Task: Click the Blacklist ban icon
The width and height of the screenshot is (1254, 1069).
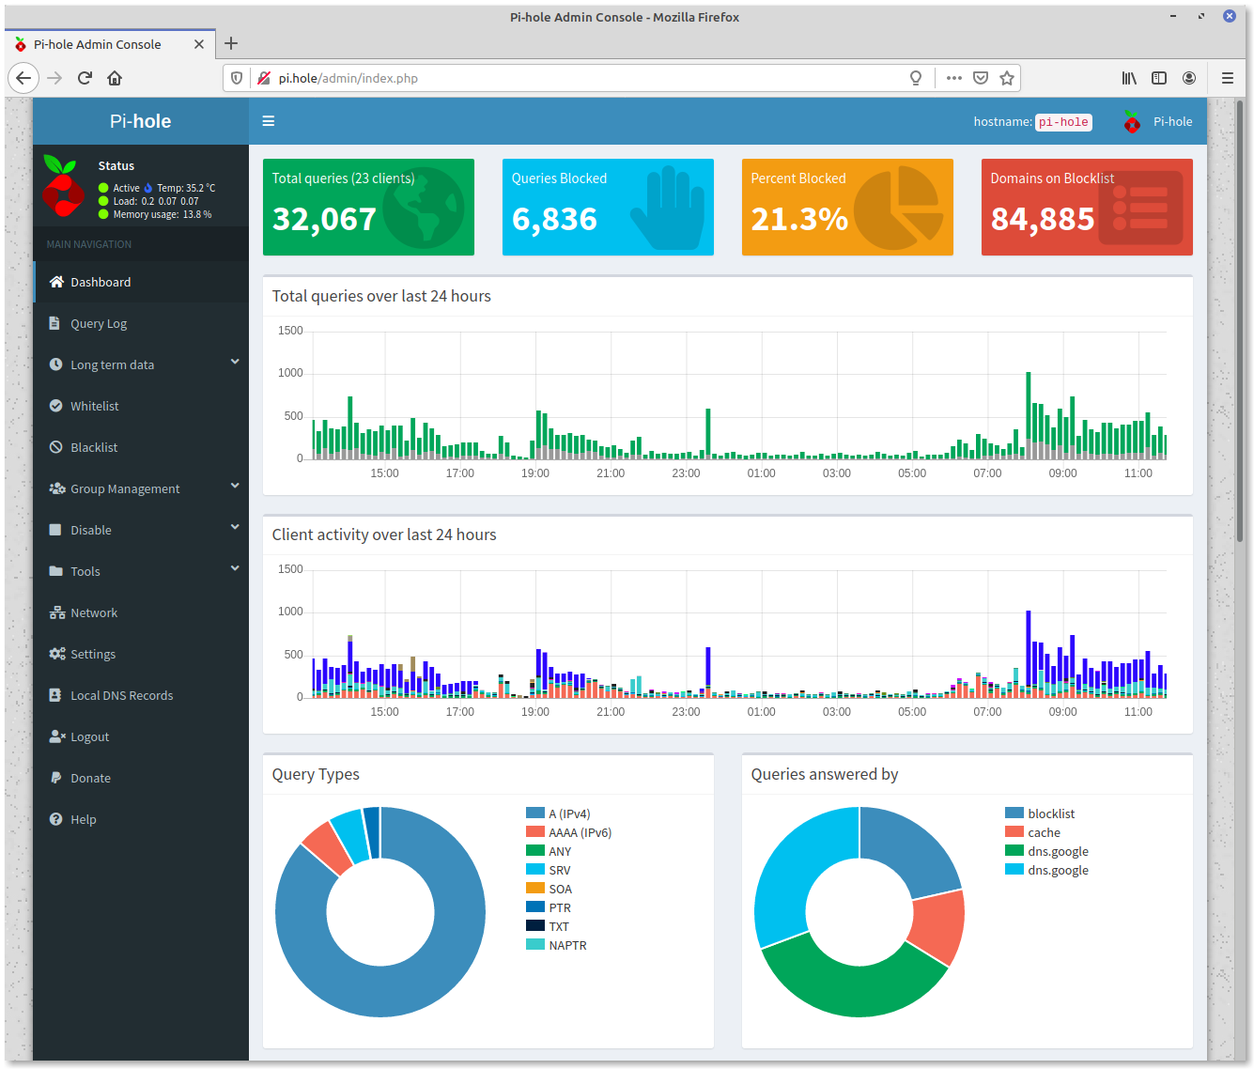Action: coord(56,447)
